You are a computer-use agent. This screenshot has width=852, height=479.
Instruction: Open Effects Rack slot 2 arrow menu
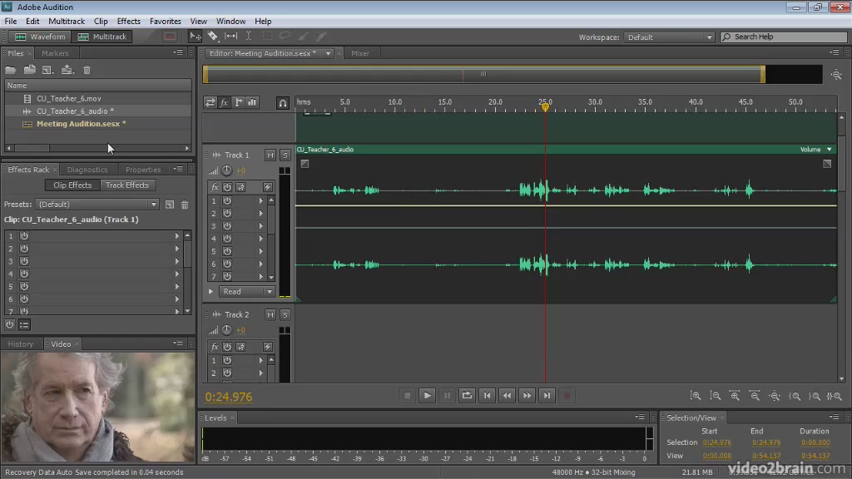pyautogui.click(x=176, y=249)
